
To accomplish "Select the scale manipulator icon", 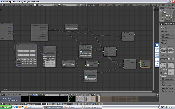I will click(x=61, y=104).
